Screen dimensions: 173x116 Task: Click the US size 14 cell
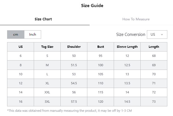coord(20,92)
